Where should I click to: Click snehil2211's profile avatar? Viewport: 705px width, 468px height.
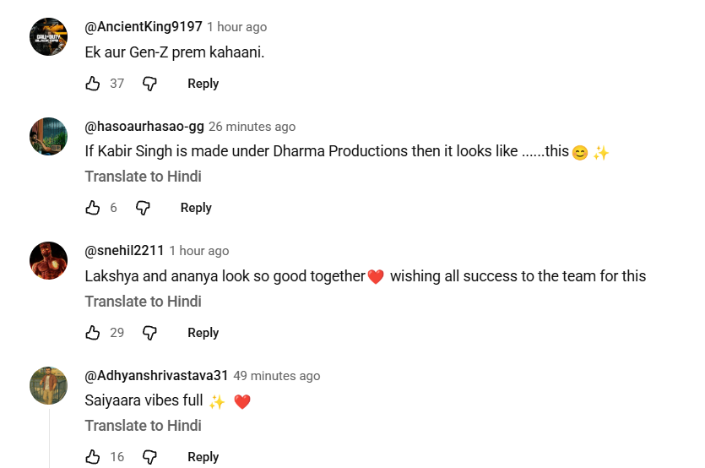click(x=48, y=260)
